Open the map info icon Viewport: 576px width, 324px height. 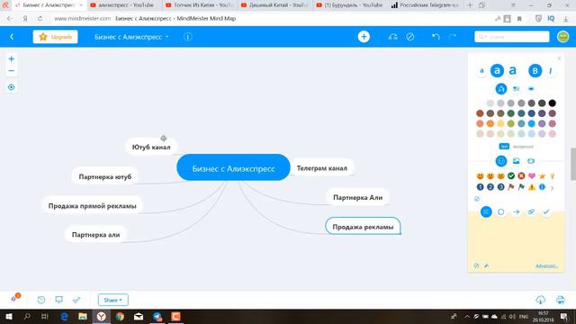[x=188, y=37]
